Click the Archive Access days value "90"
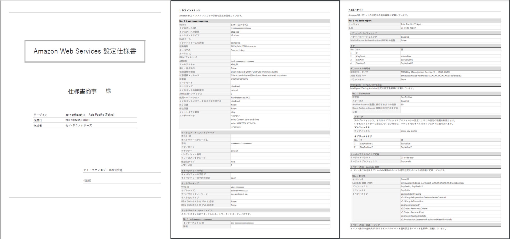Viewport: 510px width, 239px height. 402,105
